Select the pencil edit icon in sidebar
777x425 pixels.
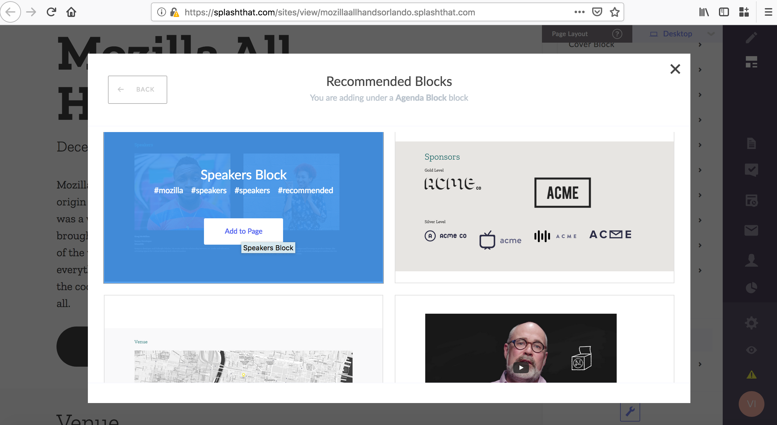point(751,38)
